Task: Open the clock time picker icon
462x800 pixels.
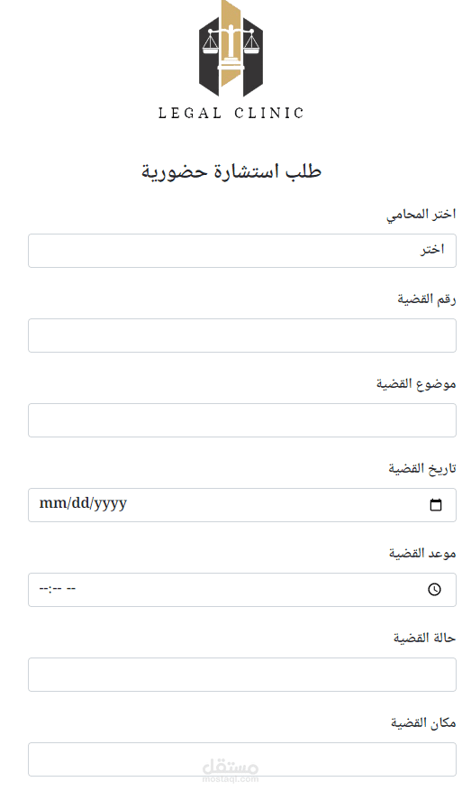Action: (x=434, y=589)
